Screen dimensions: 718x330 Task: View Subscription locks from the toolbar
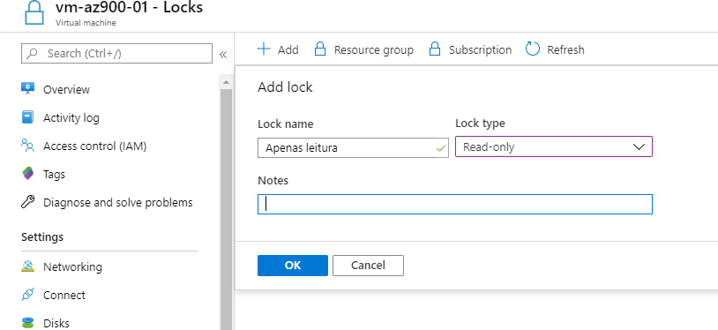point(470,49)
